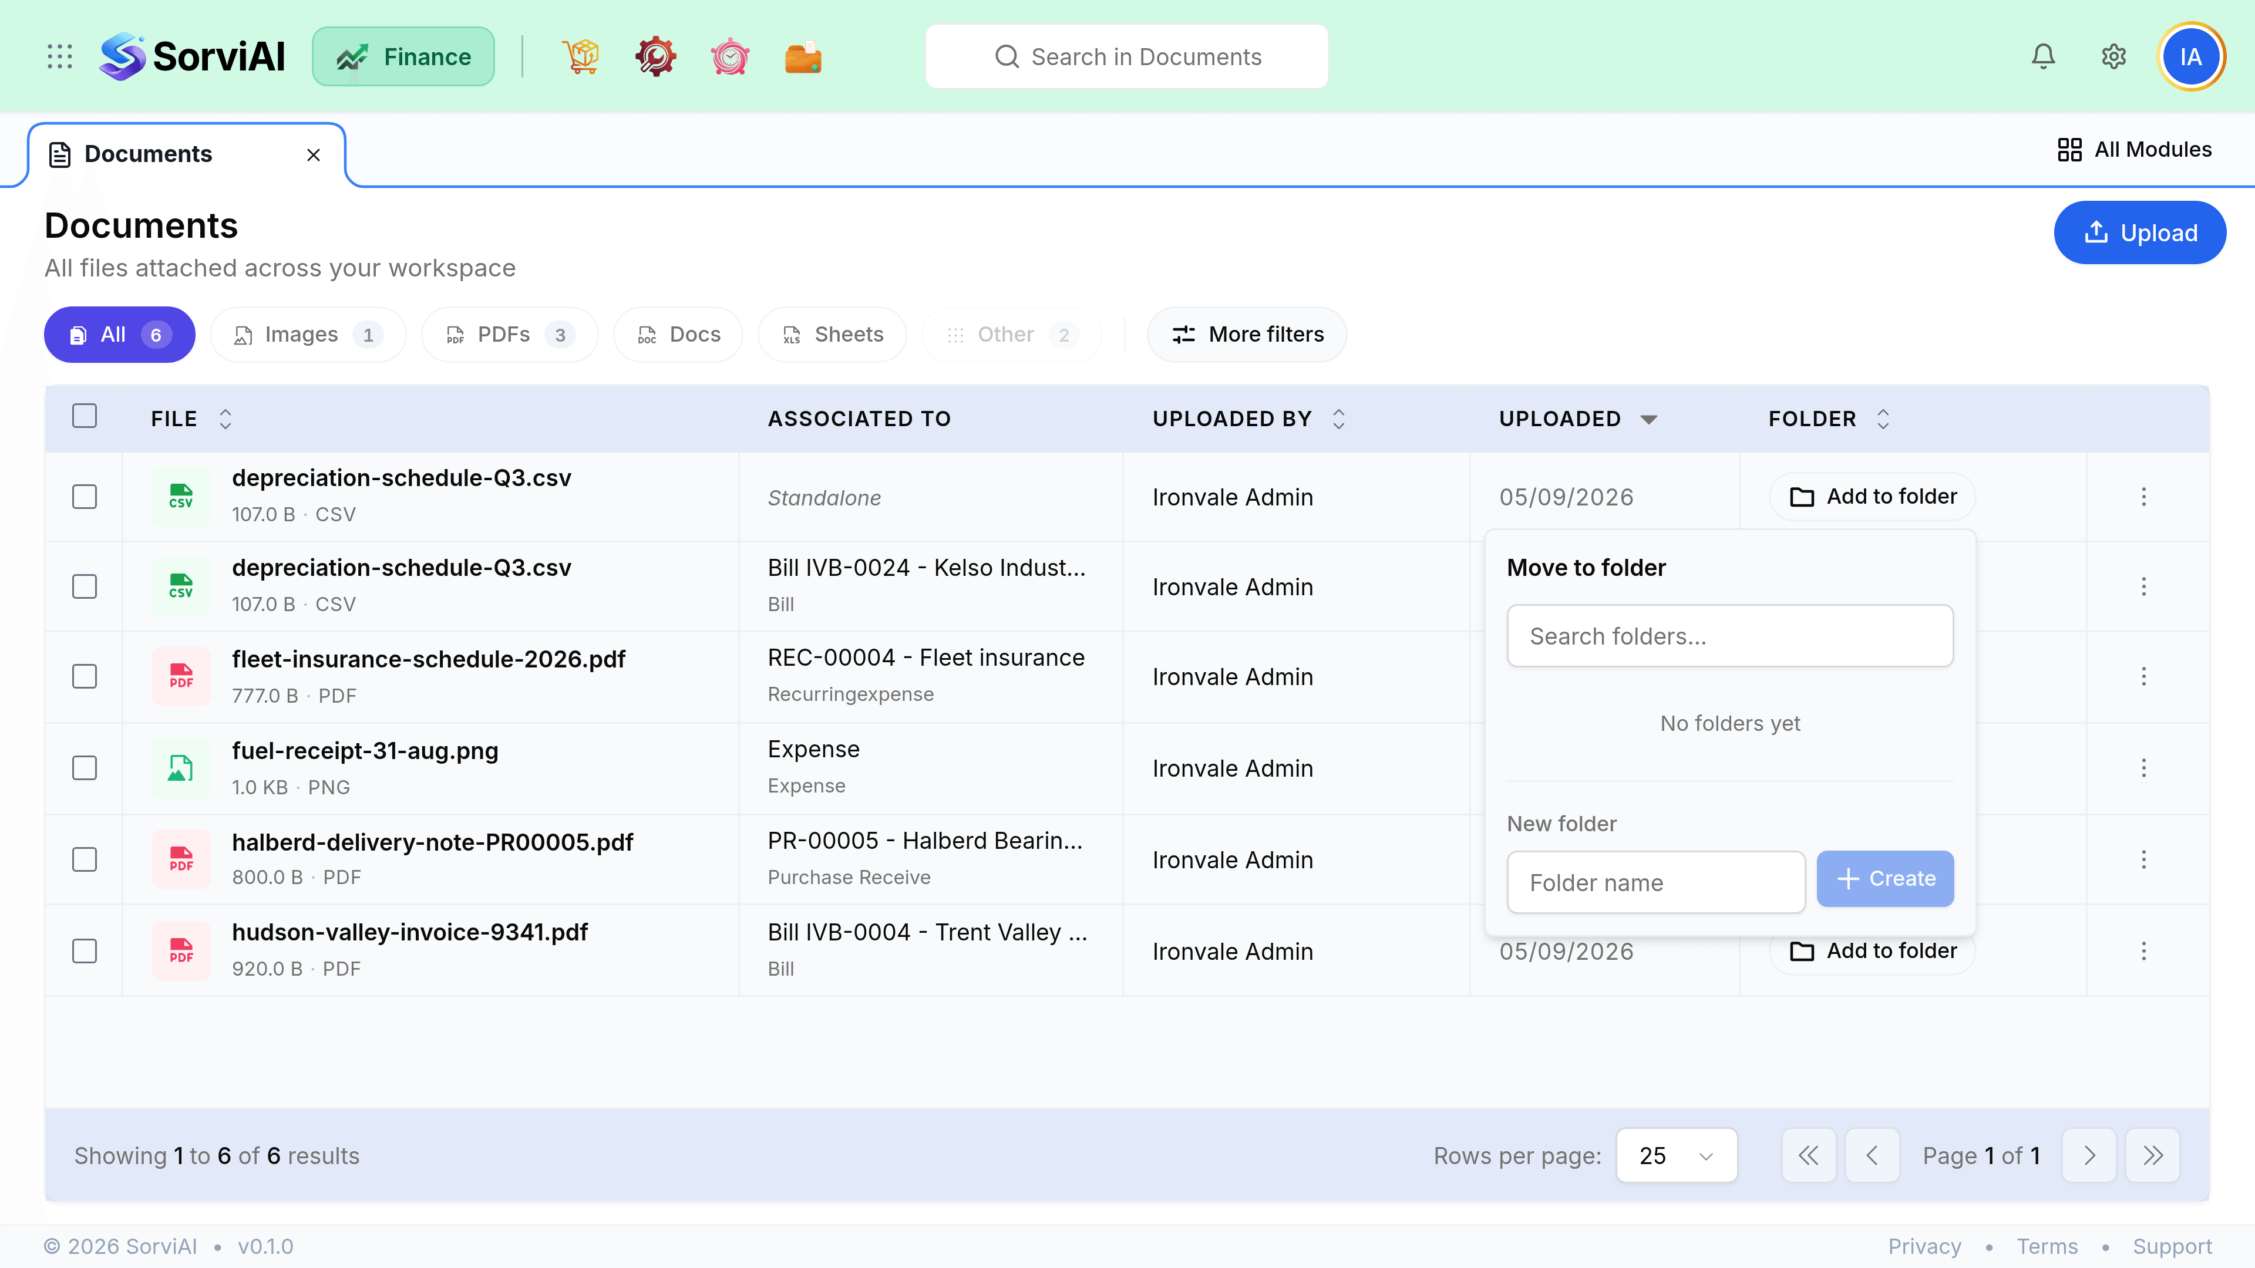Go to last page
Viewport: 2255px width, 1268px height.
click(x=2153, y=1156)
